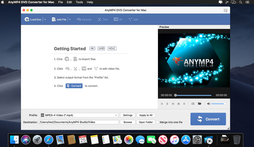Take a snapshot with the camera icon

tap(193, 104)
